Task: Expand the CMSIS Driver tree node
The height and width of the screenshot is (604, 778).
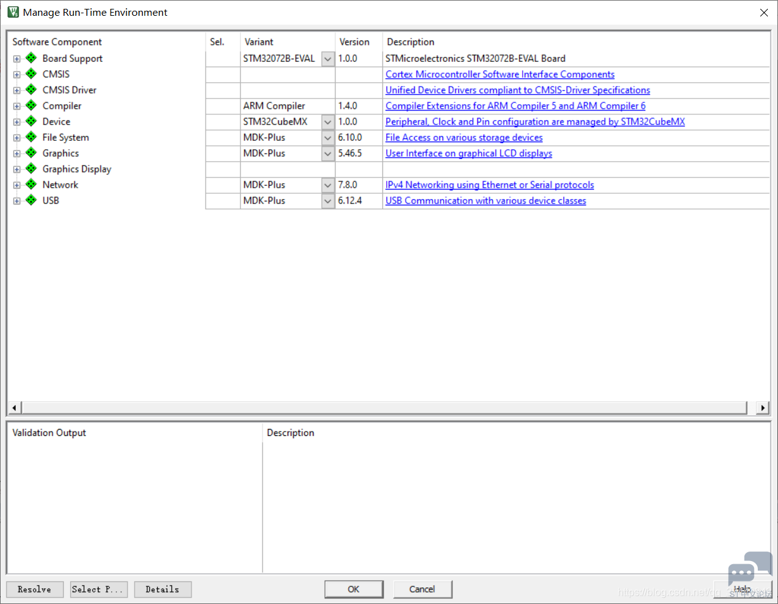Action: coord(17,90)
